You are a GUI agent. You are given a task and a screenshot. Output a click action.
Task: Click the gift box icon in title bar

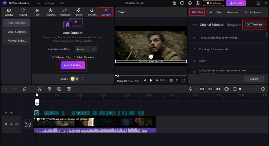pos(174,3)
